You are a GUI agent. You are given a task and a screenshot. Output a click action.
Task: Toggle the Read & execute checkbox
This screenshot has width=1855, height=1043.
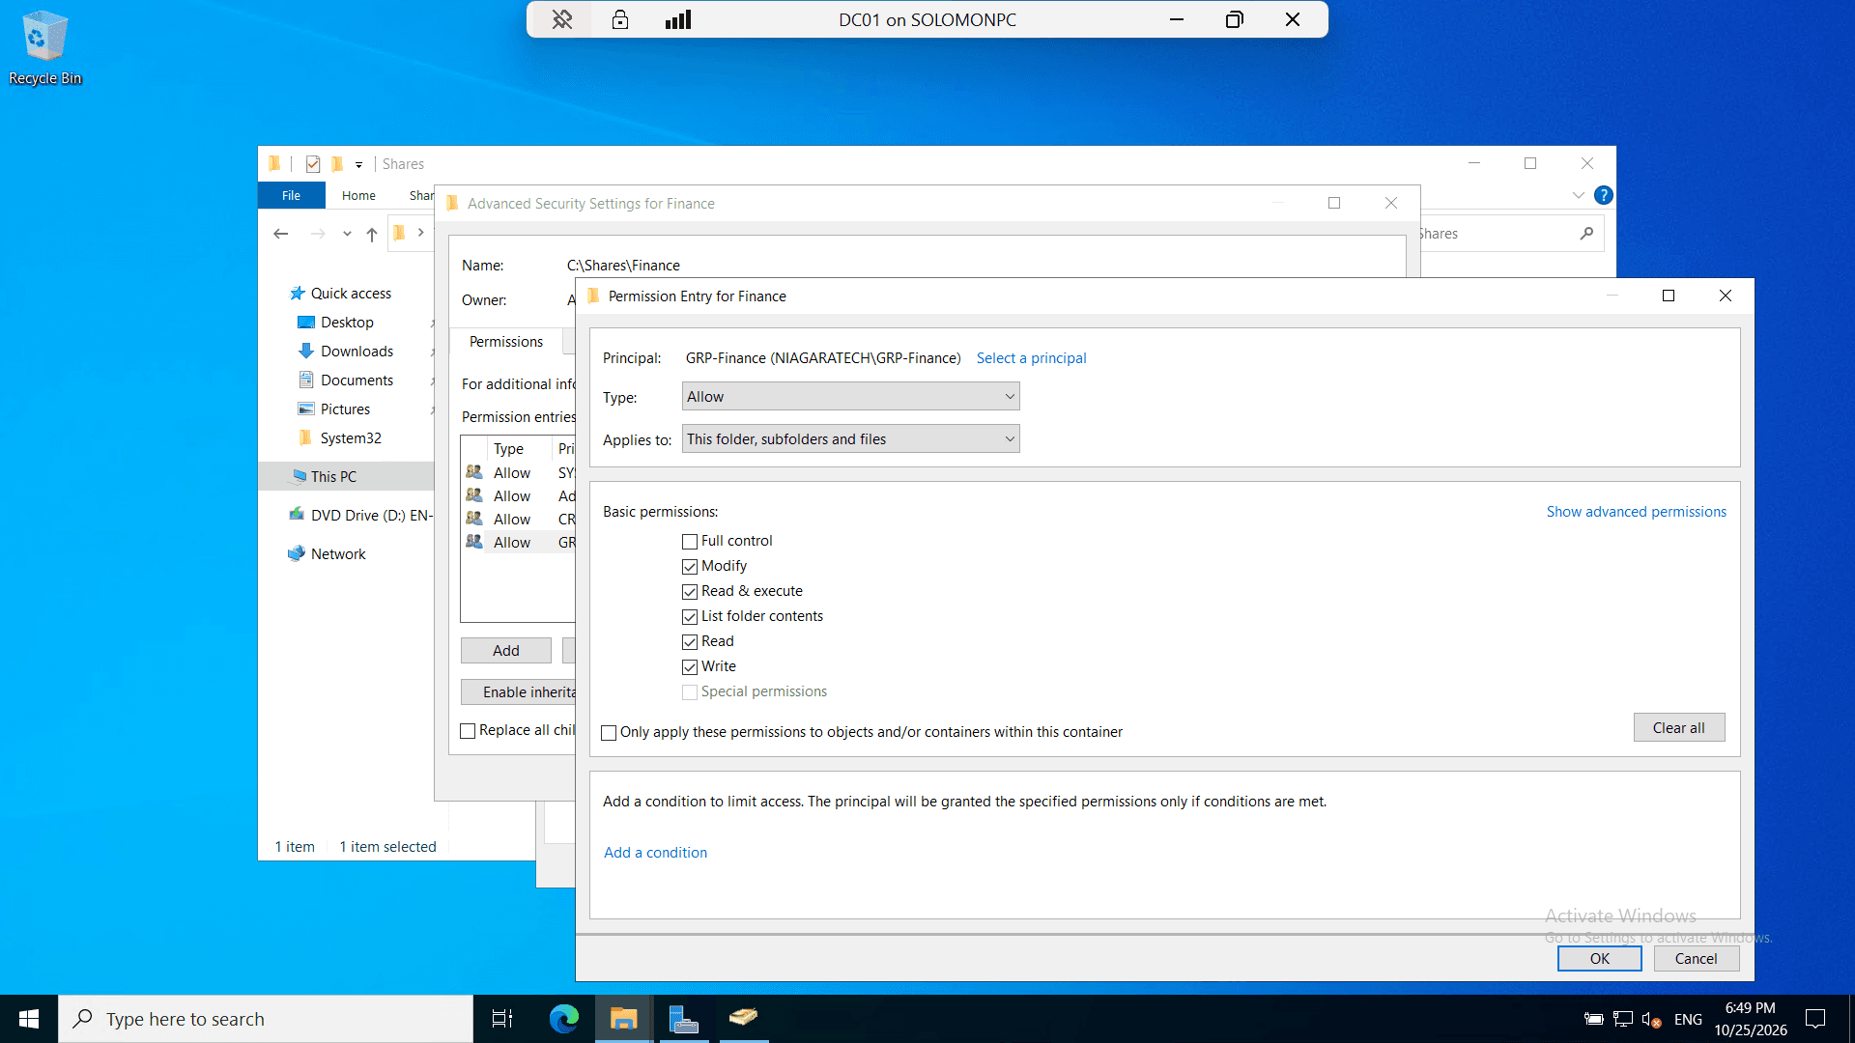pyautogui.click(x=690, y=592)
